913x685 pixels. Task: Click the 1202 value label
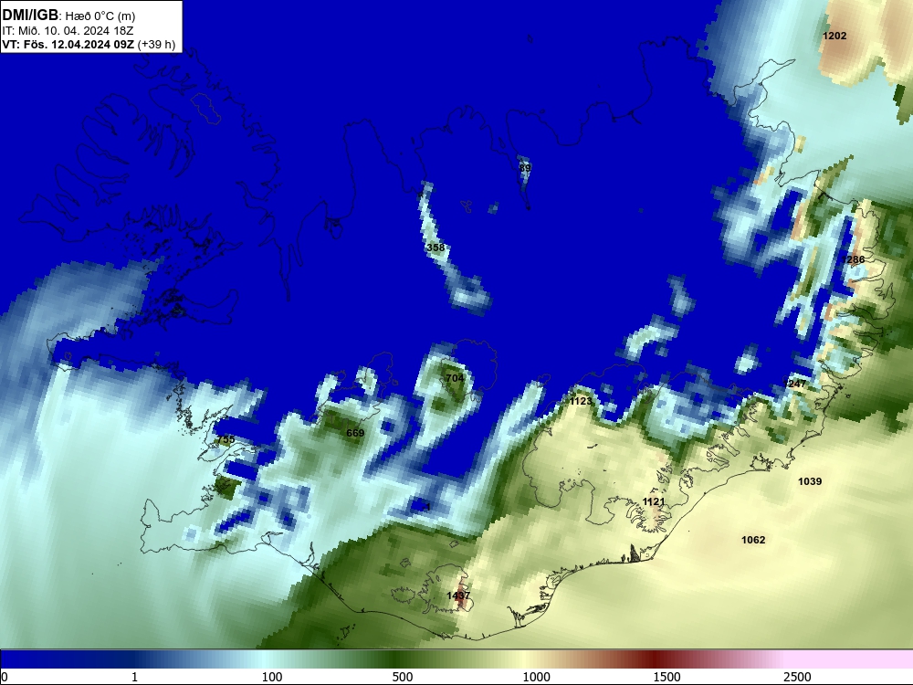pos(834,36)
